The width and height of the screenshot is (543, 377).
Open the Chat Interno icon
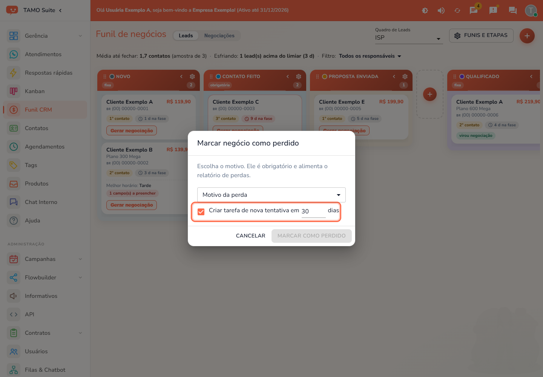coord(14,202)
